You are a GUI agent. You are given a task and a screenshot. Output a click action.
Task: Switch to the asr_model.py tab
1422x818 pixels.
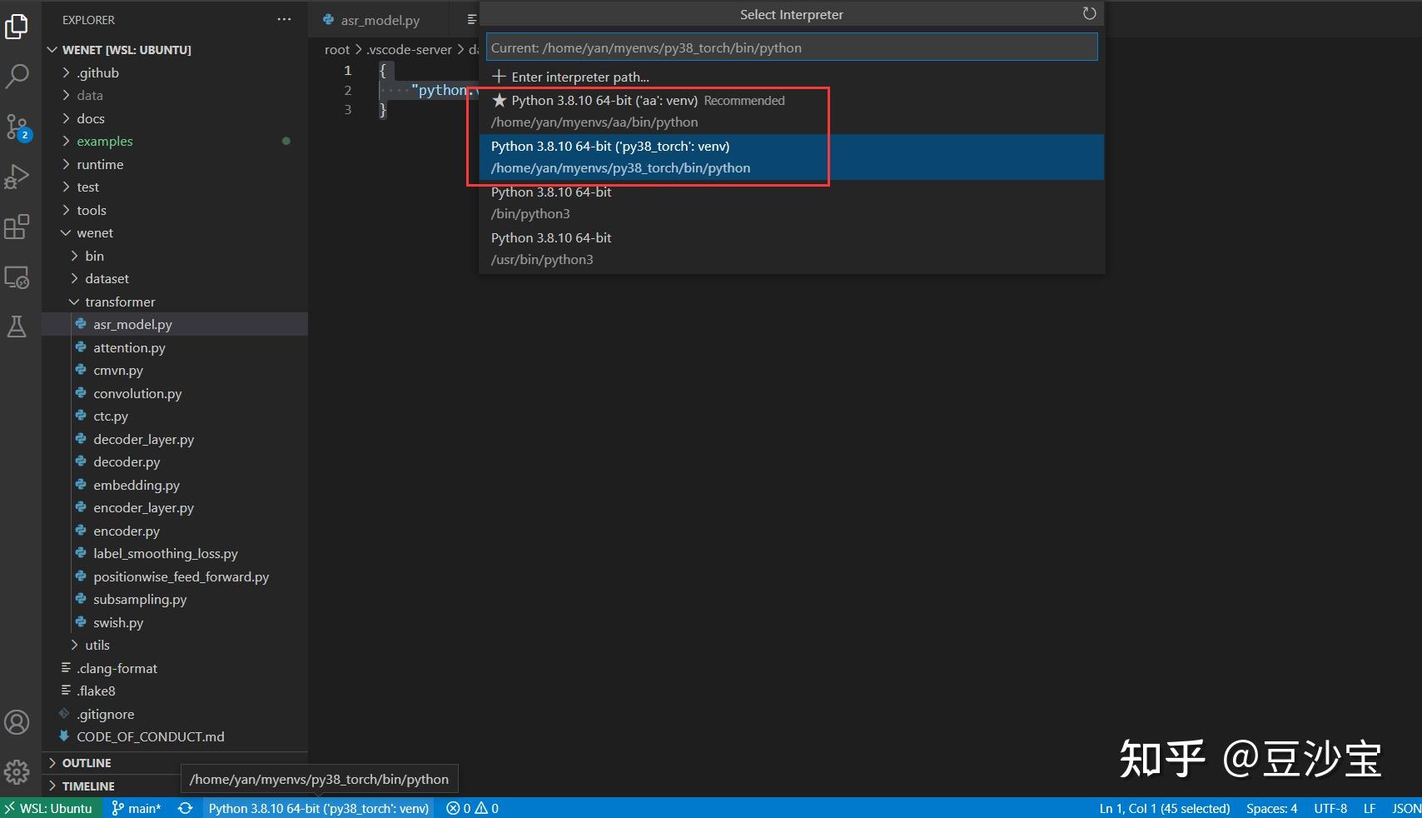click(x=379, y=19)
